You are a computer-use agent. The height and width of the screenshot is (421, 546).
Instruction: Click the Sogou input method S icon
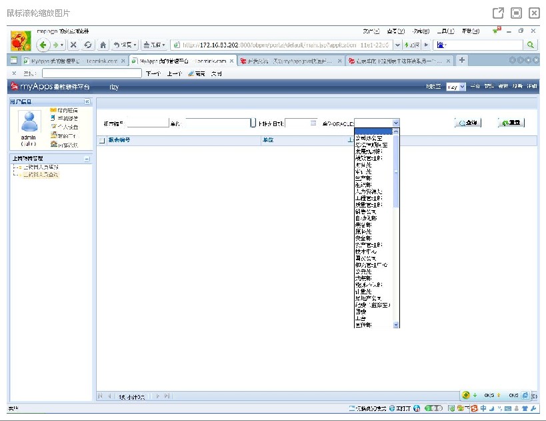[x=474, y=408]
